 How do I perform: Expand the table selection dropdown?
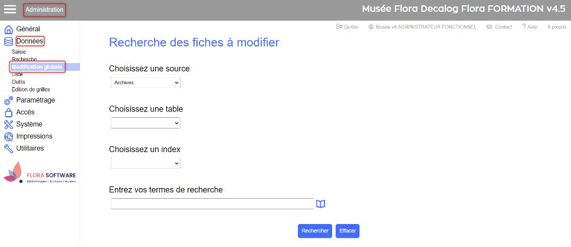coord(145,123)
